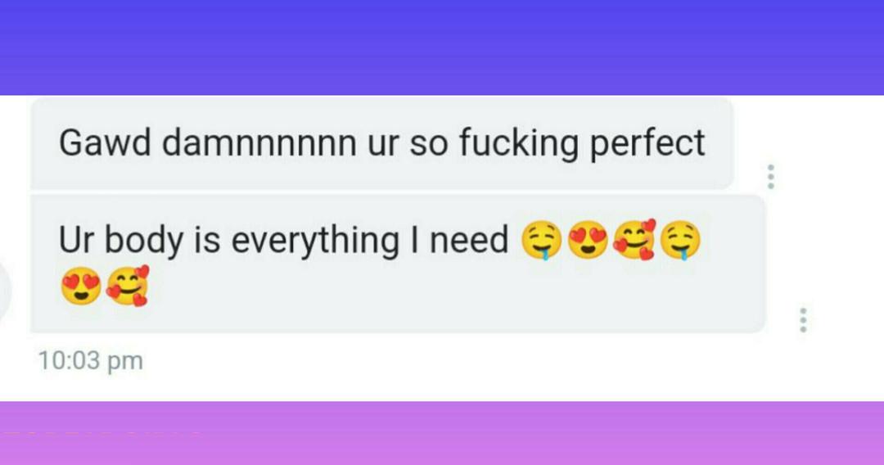
Task: Tap heart-eyes emoji on the second line
Action: [80, 286]
